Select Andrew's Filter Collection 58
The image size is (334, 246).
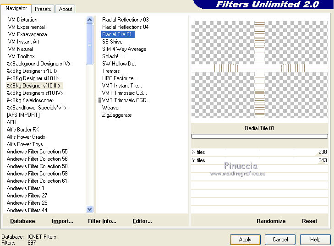pyautogui.click(x=37, y=166)
